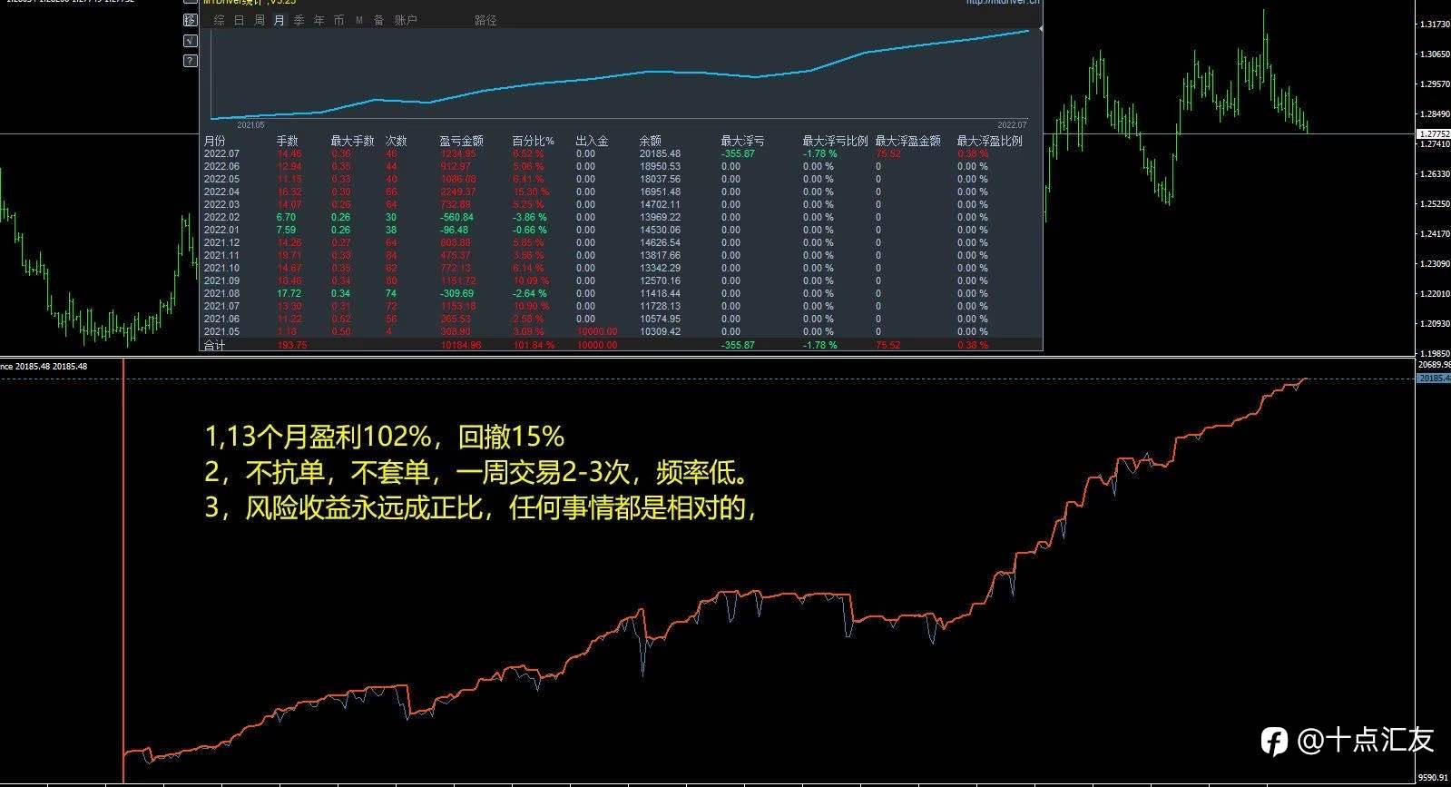Select the 月 monthly tab

pos(279,20)
